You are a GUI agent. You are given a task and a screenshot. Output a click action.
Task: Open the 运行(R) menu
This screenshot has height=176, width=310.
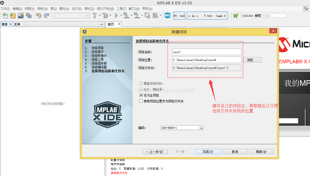pos(77,9)
